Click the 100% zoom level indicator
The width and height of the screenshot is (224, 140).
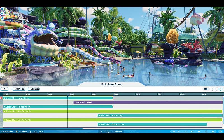pos(206,89)
